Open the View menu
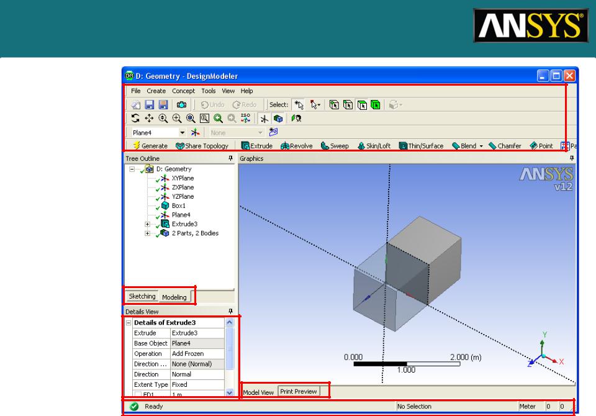Viewport: 596px width, 416px height. (x=228, y=91)
